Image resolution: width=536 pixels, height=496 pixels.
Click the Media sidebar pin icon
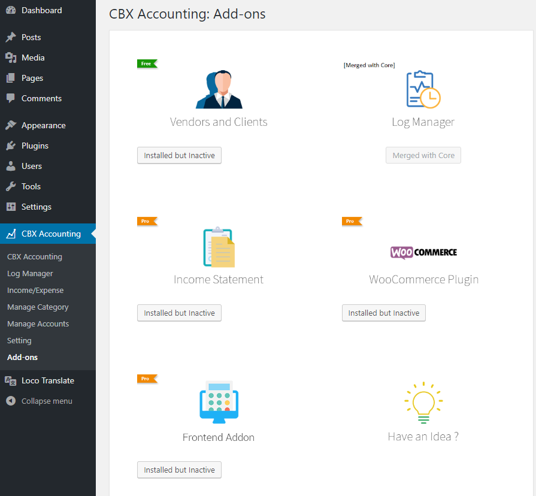tap(11, 58)
